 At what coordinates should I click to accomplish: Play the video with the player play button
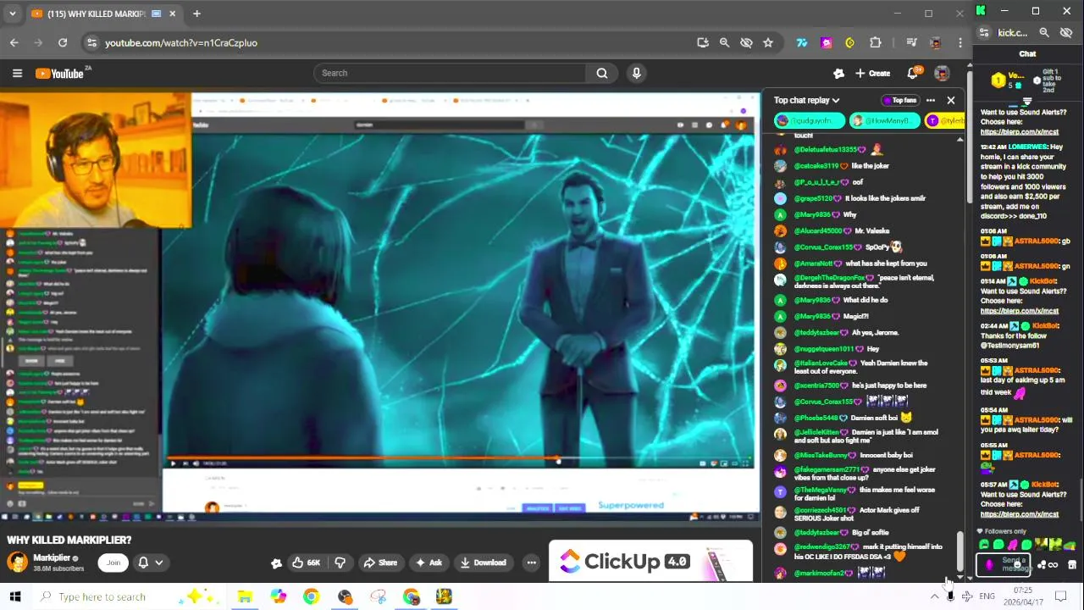[x=174, y=463]
